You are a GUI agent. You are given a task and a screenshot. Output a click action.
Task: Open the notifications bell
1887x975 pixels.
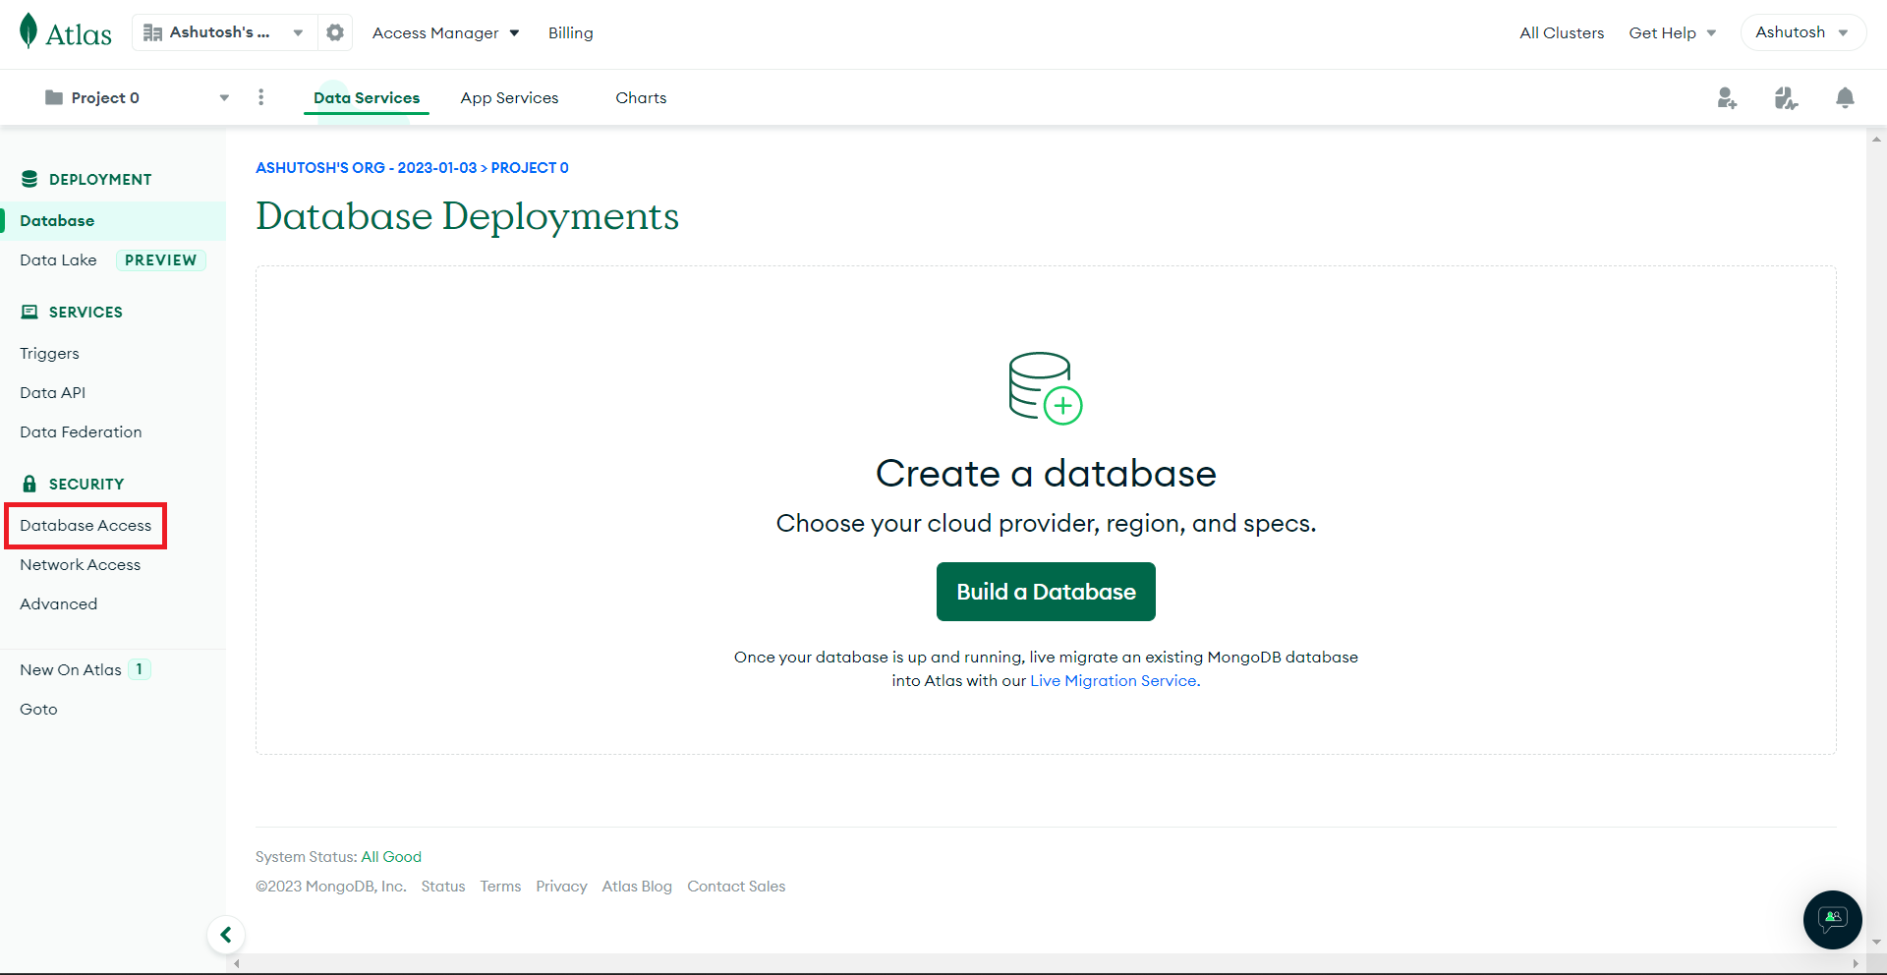1845,97
